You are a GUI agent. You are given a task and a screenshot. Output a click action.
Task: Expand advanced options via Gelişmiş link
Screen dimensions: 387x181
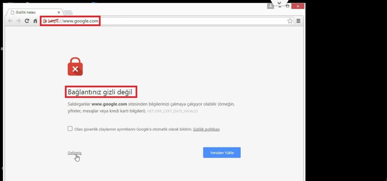tap(74, 153)
